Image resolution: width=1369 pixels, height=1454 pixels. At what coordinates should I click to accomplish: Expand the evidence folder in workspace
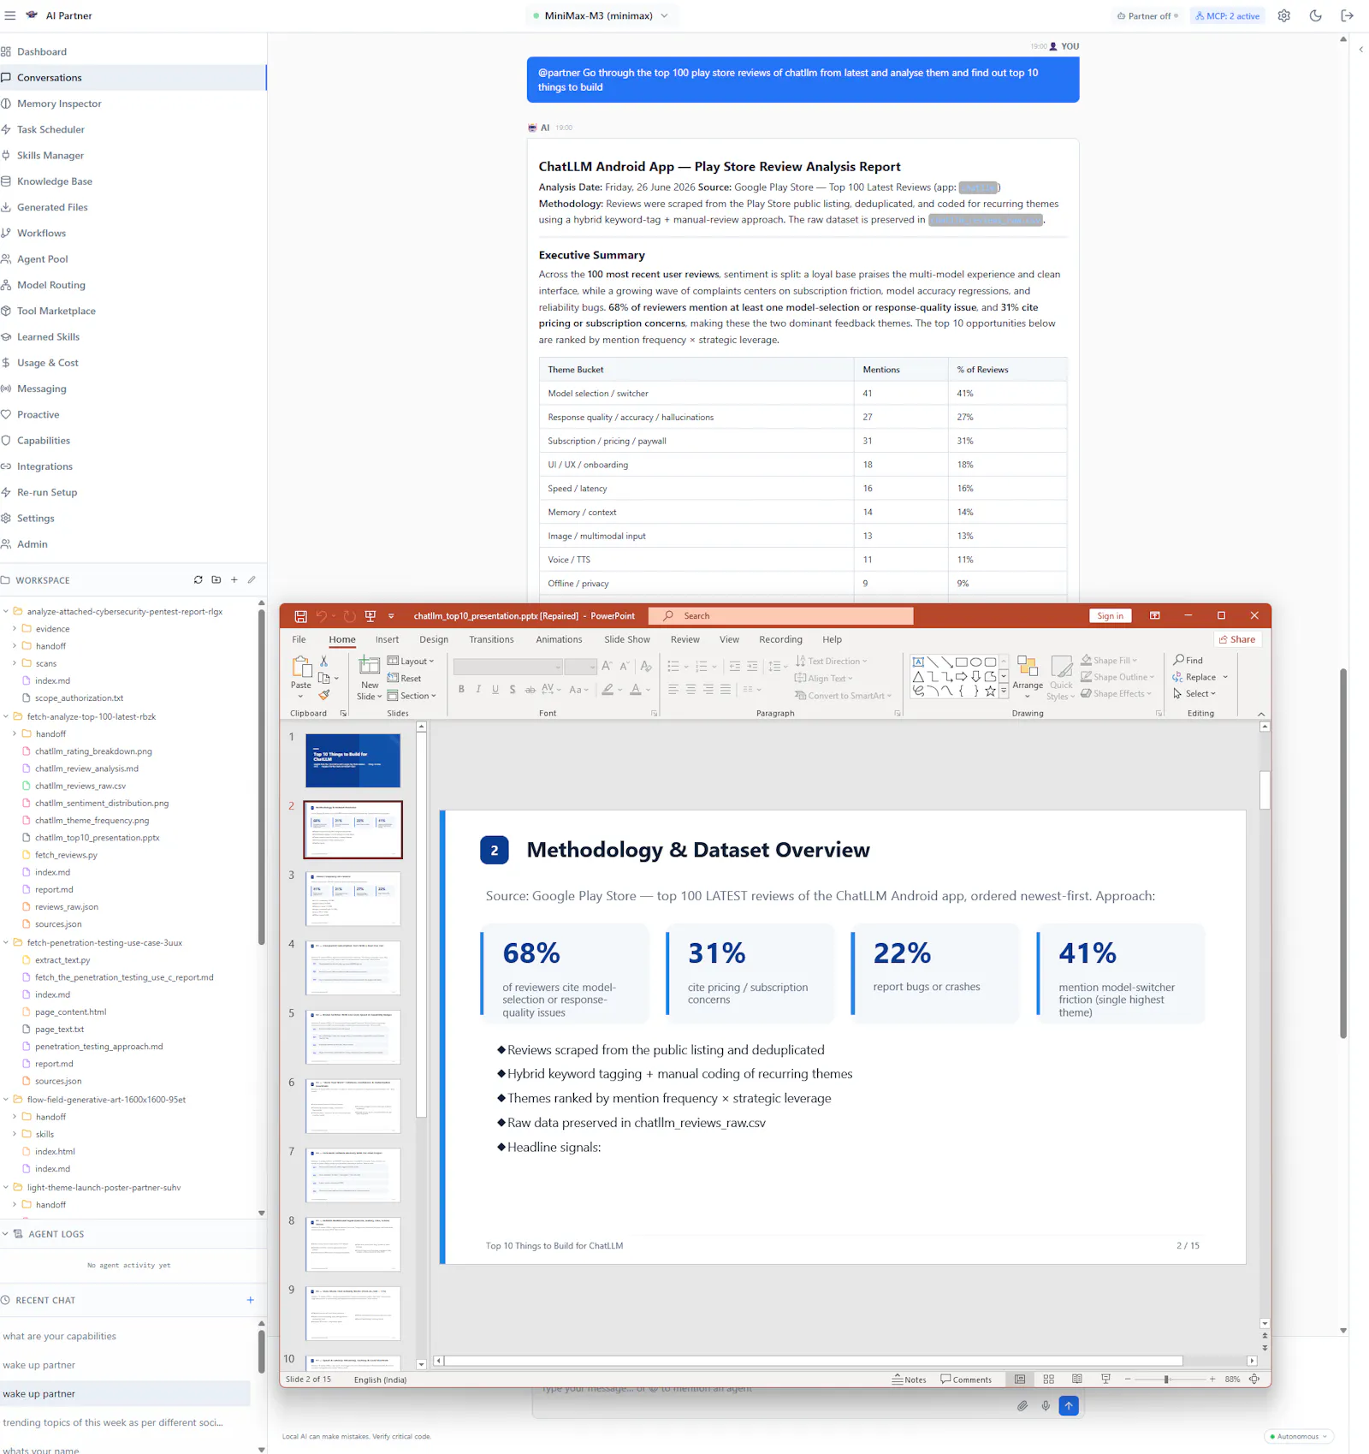pos(15,629)
